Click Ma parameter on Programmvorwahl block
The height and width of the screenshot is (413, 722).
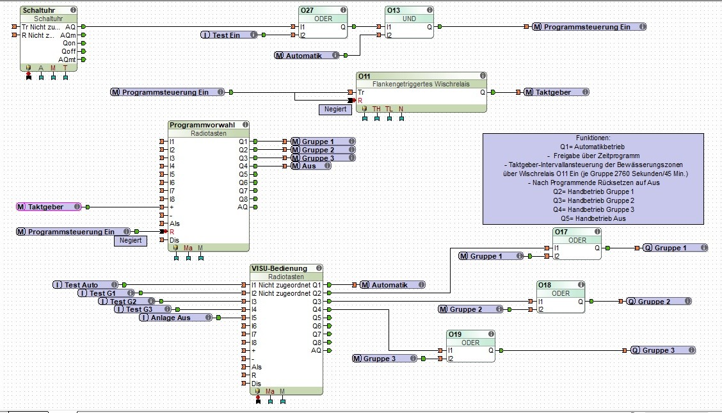[x=188, y=248]
